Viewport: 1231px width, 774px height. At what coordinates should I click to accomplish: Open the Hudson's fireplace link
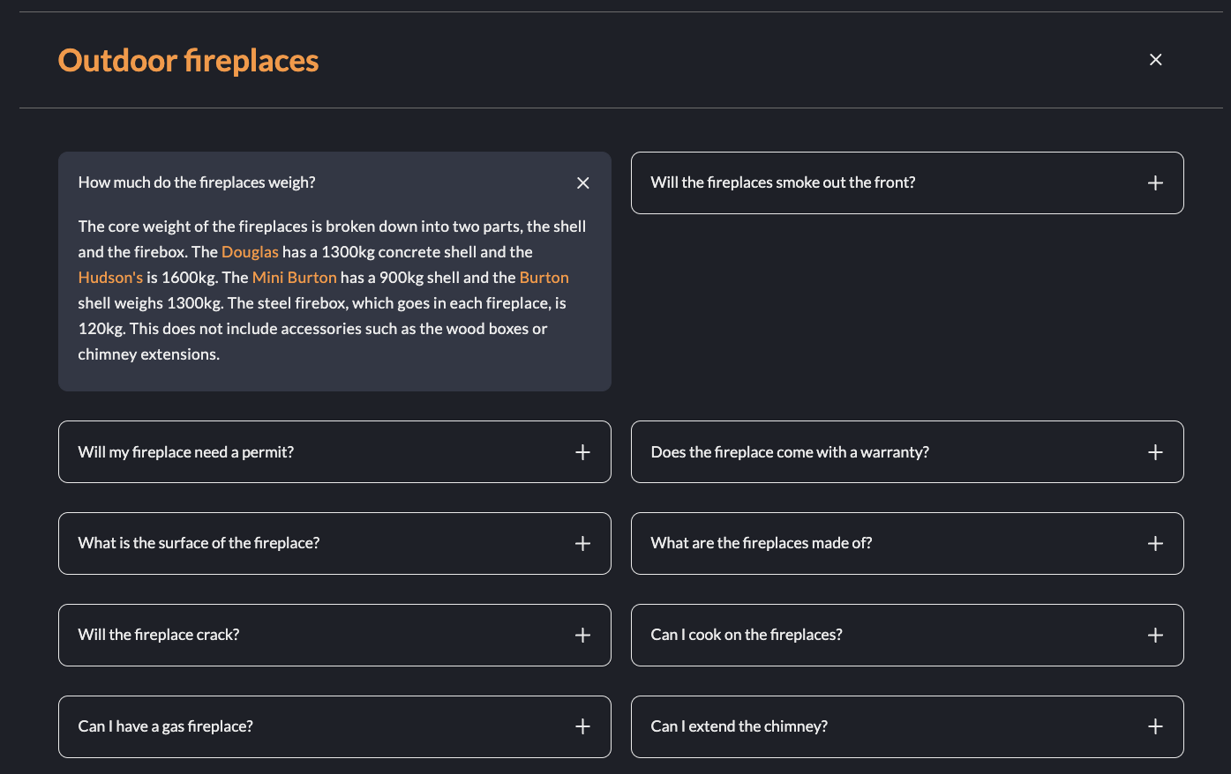[110, 278]
